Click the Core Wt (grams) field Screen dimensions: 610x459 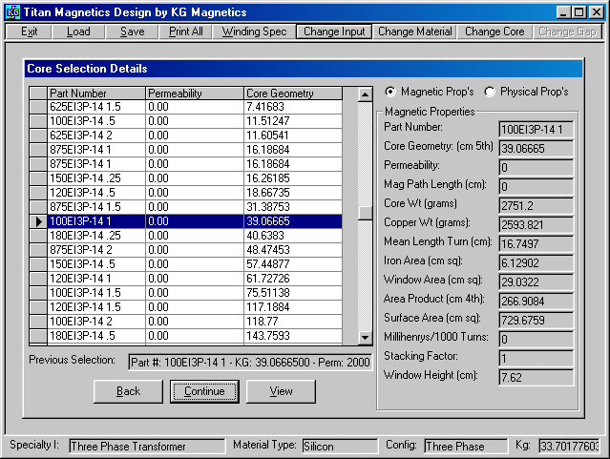coord(536,206)
